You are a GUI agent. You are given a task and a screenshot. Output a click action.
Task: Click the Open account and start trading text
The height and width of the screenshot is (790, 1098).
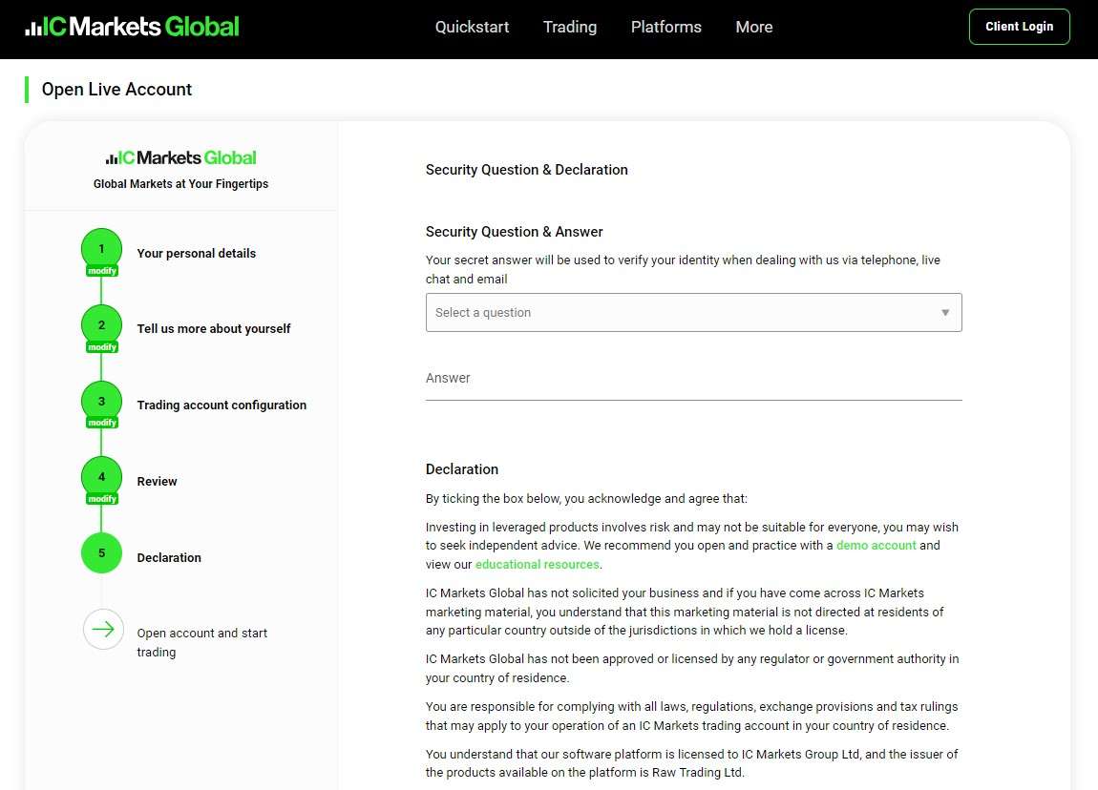tap(201, 642)
